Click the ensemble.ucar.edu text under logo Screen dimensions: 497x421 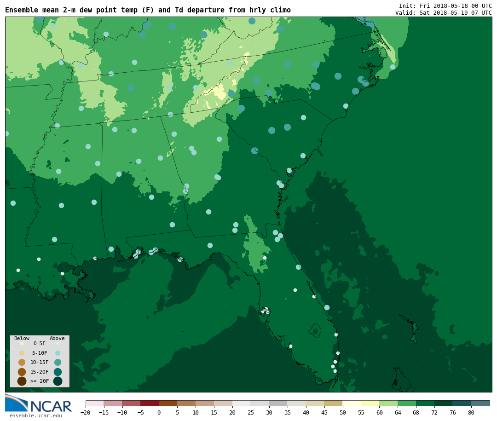36,415
